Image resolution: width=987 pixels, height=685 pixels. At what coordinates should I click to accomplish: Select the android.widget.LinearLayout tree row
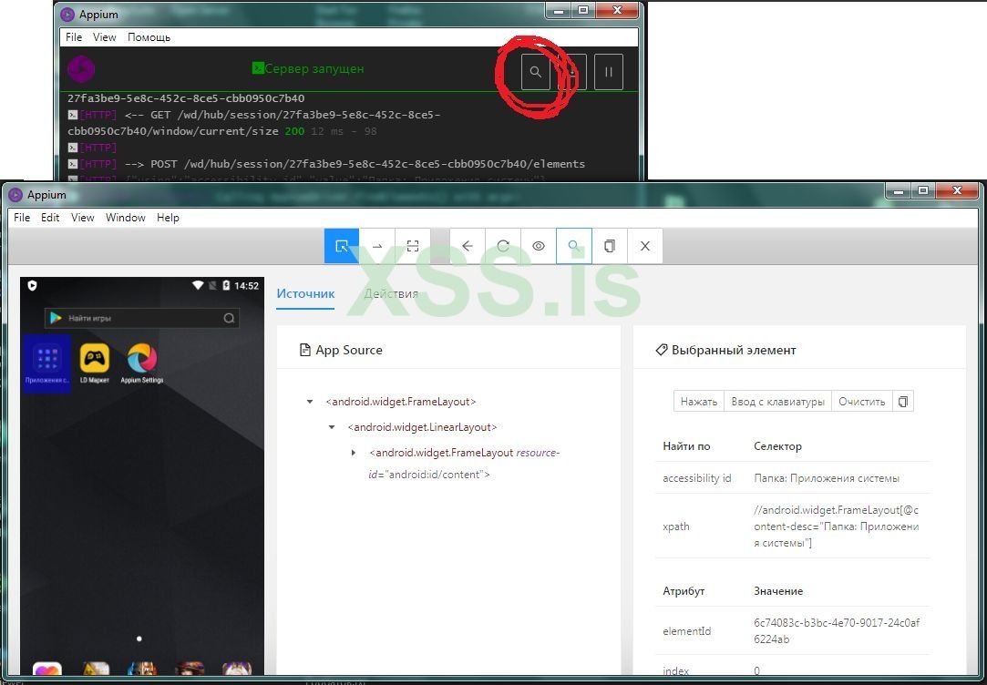click(422, 427)
